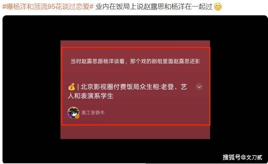The image size is (268, 164).
Task: Open the 美工张铁牛 username
Action: click(93, 113)
